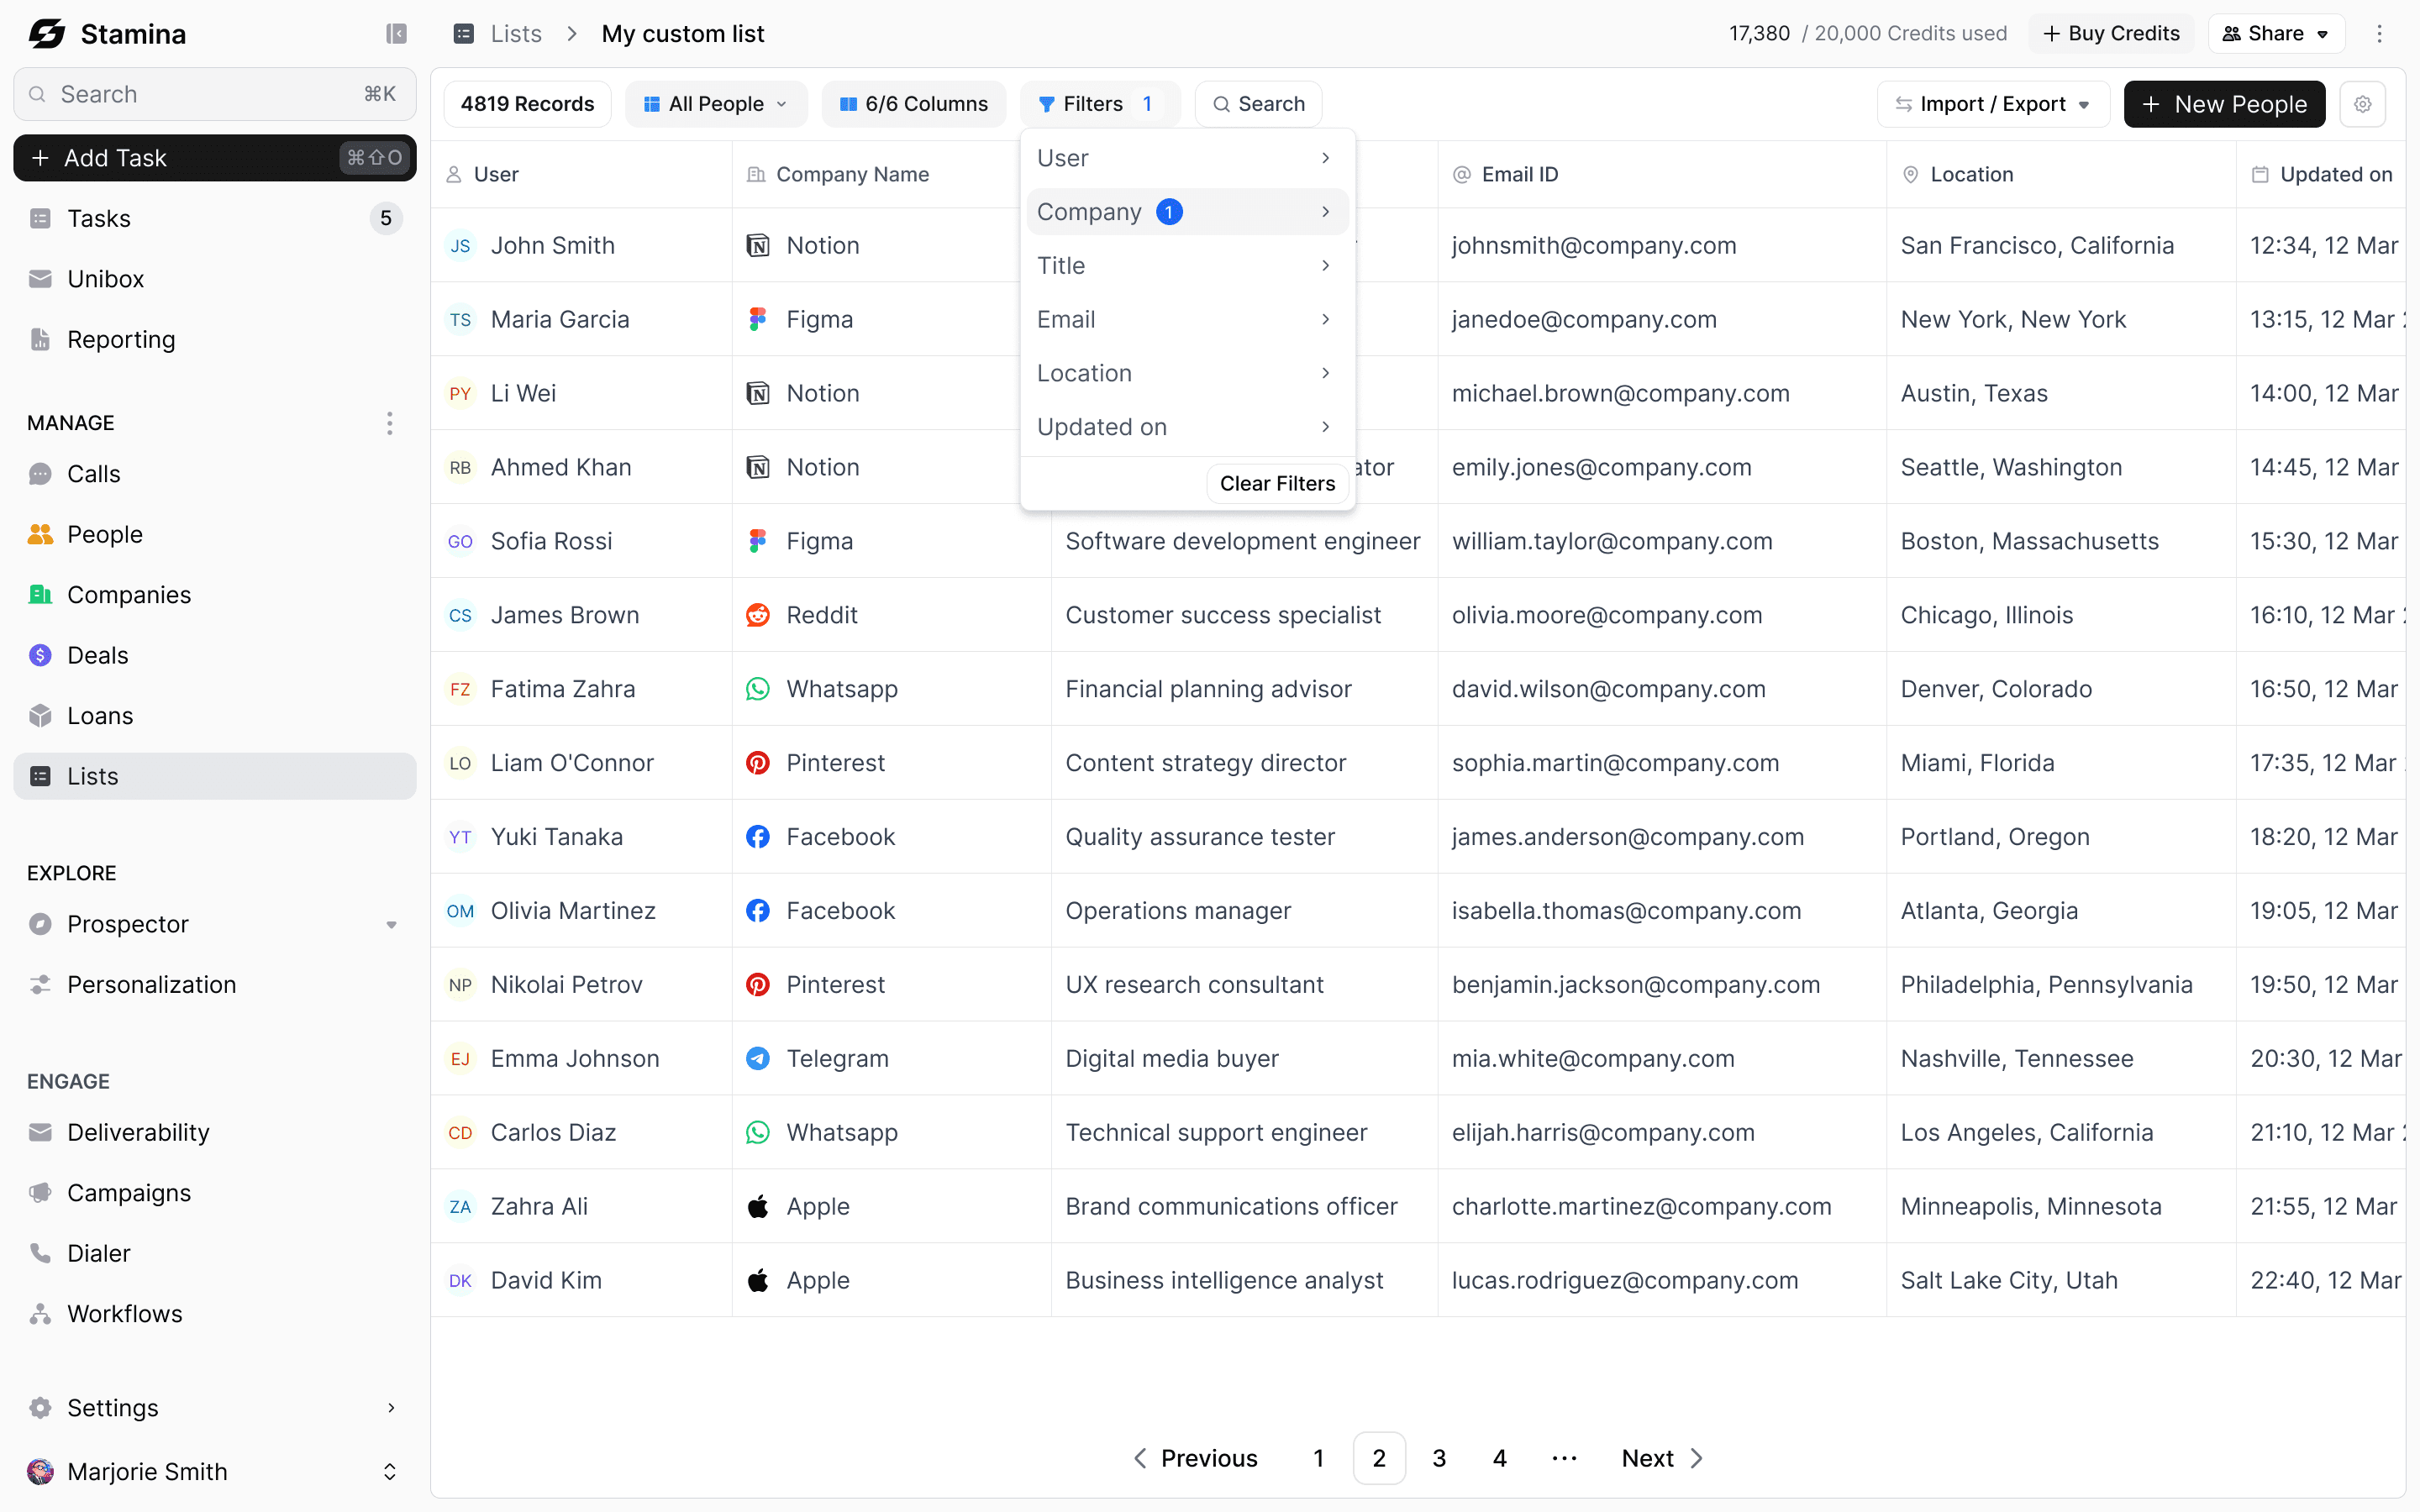The image size is (2420, 1512).
Task: Open table settings gear icon
Action: point(2362,104)
